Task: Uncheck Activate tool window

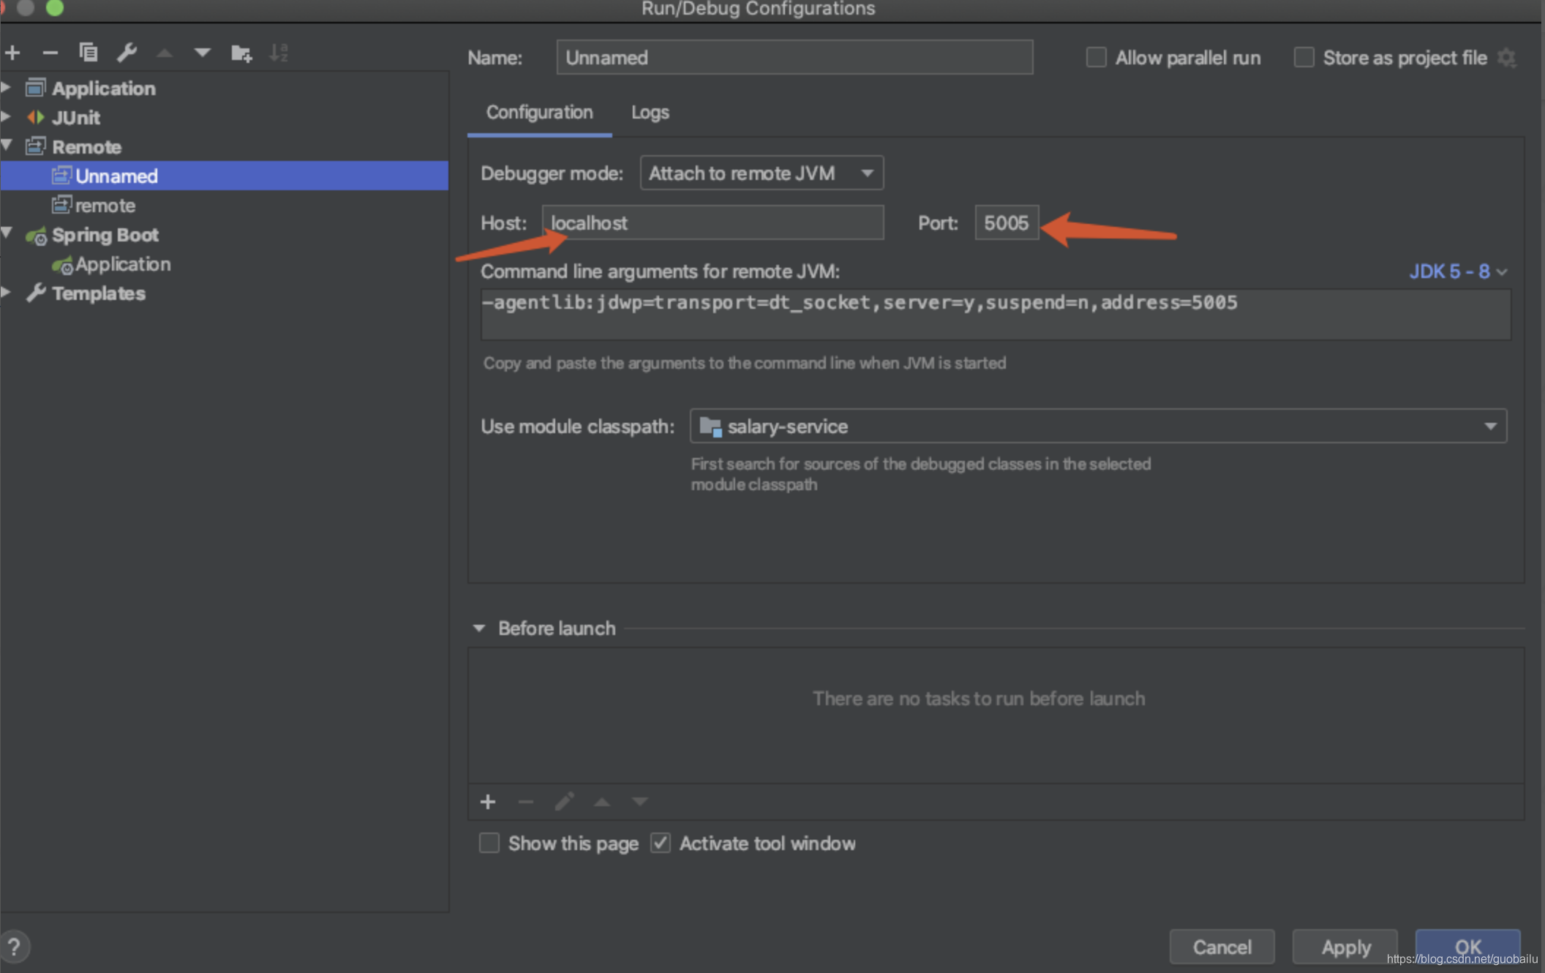Action: [x=661, y=844]
